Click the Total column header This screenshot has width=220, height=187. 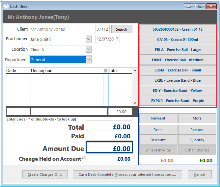tap(120, 70)
